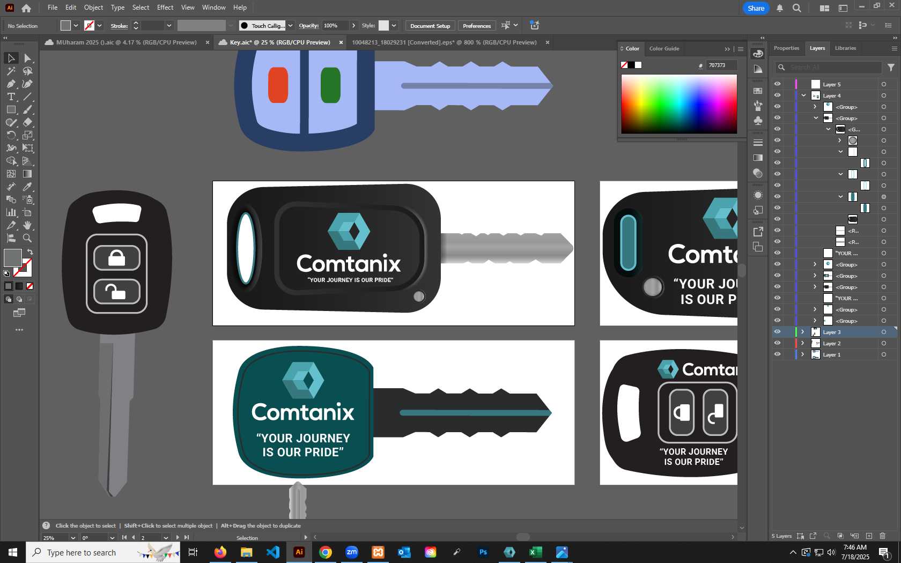Select the Gradient tool

coord(27,174)
